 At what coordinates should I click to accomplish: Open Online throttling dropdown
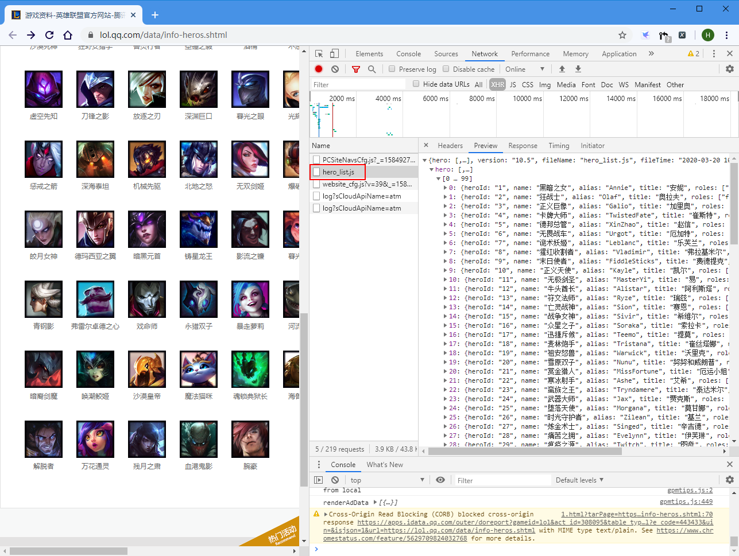pyautogui.click(x=525, y=69)
